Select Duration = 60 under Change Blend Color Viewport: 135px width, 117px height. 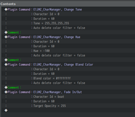coord(68,74)
